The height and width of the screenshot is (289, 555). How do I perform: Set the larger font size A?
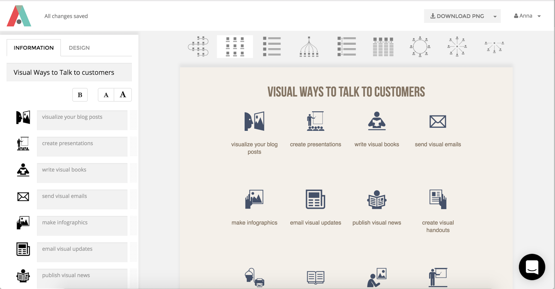click(x=123, y=95)
